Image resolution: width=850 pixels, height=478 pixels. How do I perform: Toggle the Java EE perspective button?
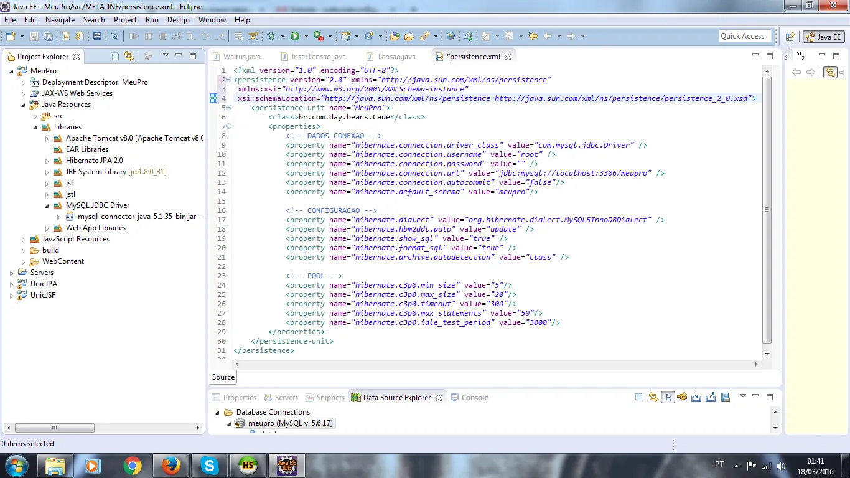click(823, 37)
